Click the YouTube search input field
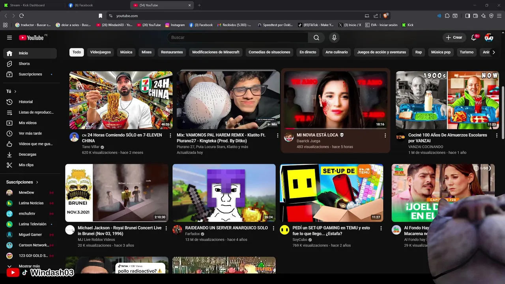505x284 pixels. 238,37
